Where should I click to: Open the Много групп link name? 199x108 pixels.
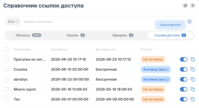coord(25,89)
